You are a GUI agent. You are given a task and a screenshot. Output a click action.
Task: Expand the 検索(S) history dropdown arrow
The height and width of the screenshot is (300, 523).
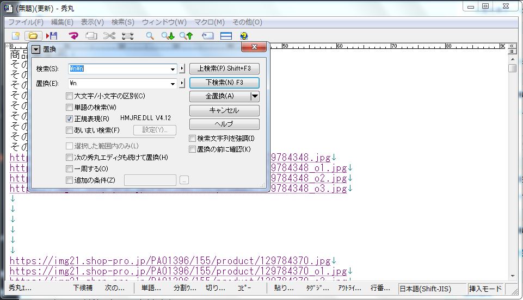pos(173,69)
